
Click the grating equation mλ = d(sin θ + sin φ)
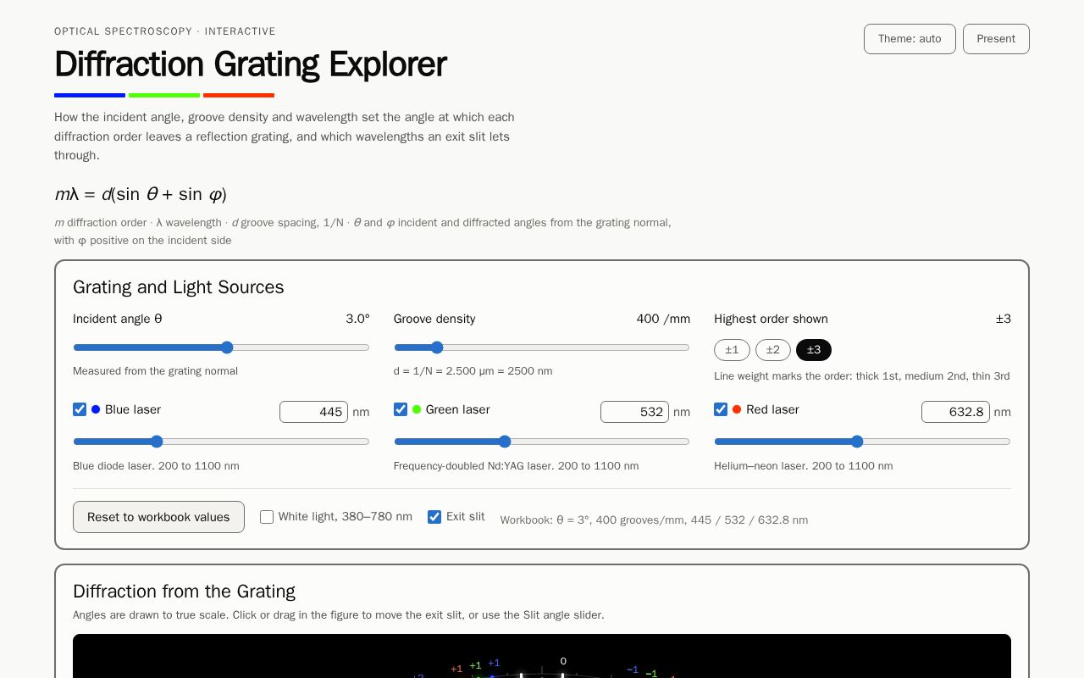(141, 194)
